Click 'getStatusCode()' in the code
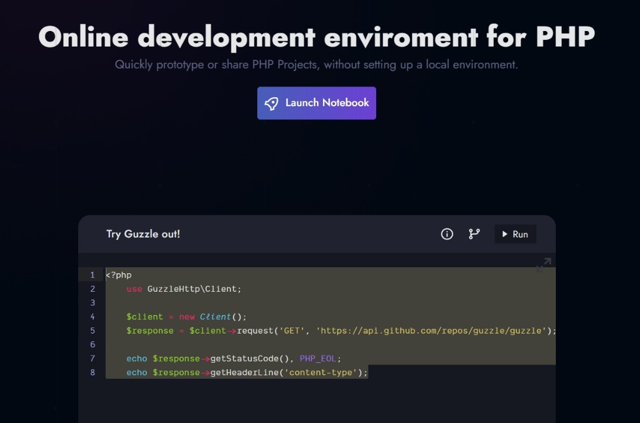Screen dimensions: 640x423 click(x=250, y=359)
